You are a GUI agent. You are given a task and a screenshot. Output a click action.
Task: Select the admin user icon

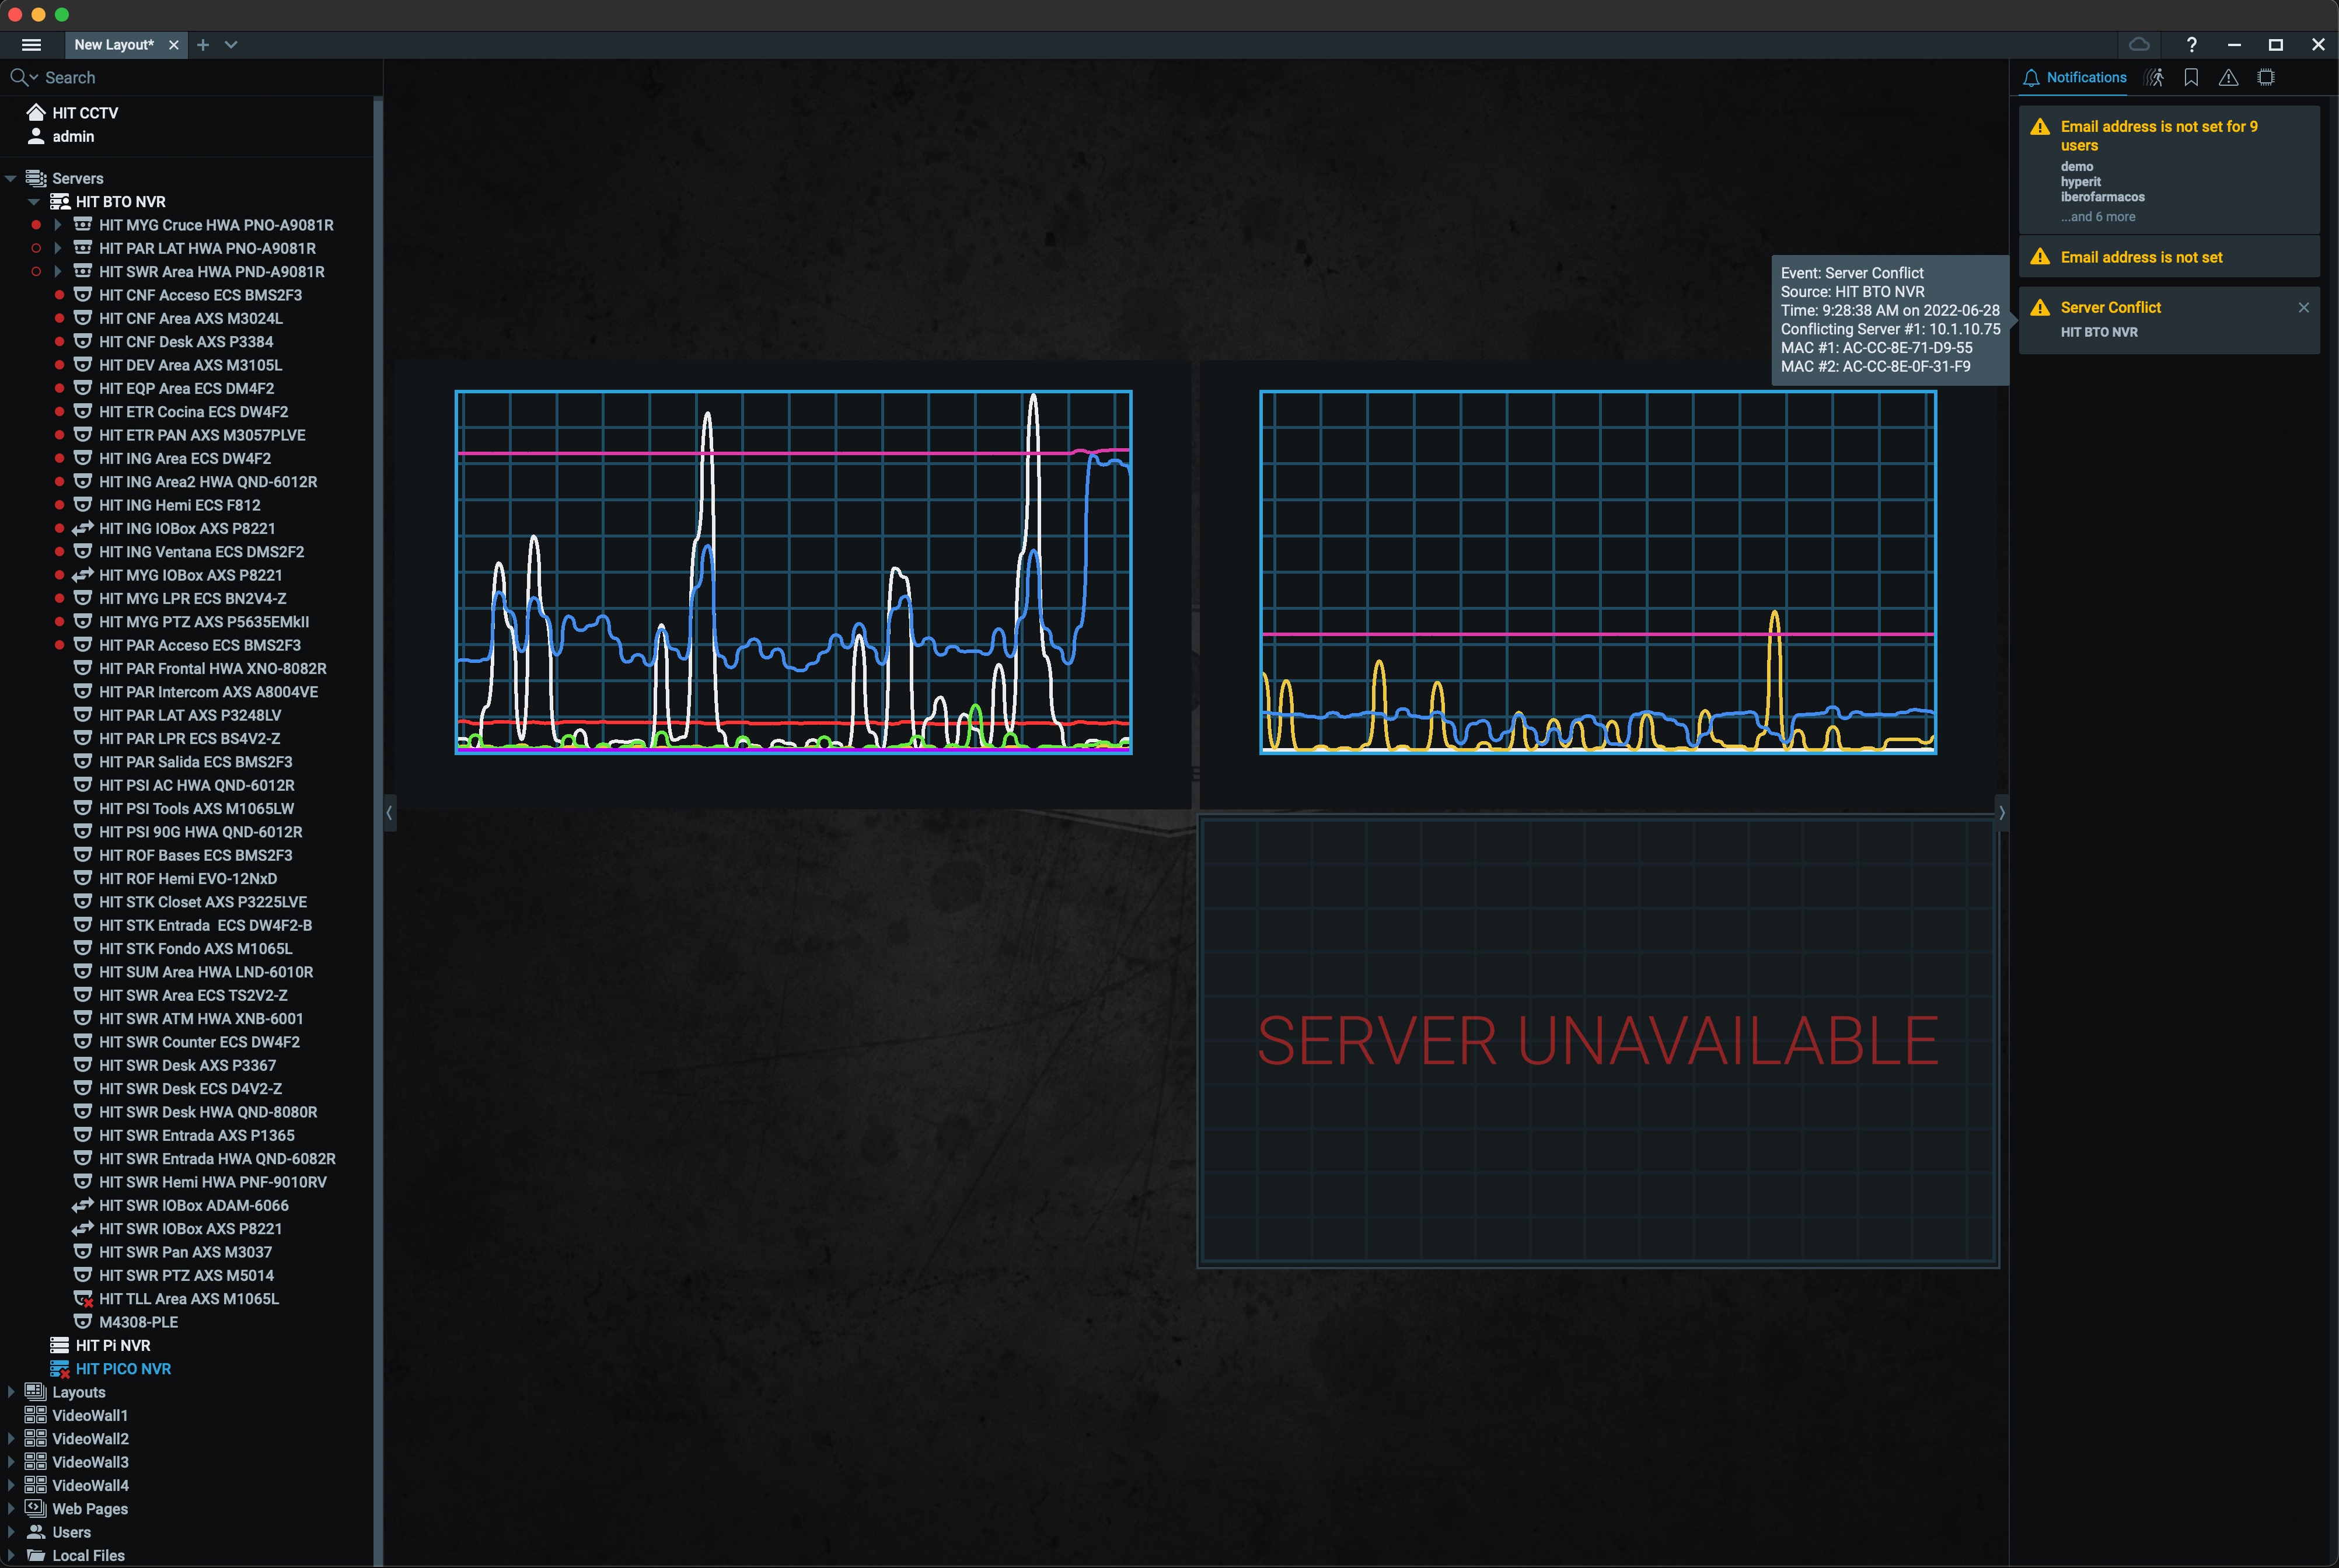tap(36, 136)
